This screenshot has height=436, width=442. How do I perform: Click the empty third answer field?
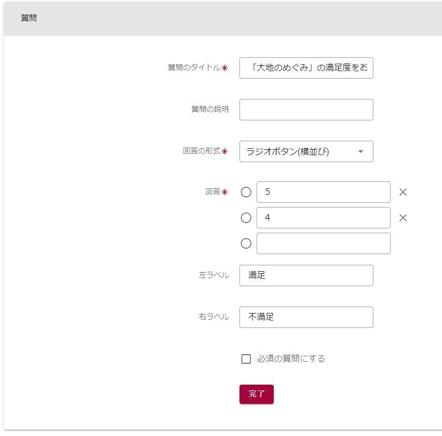[x=323, y=243]
